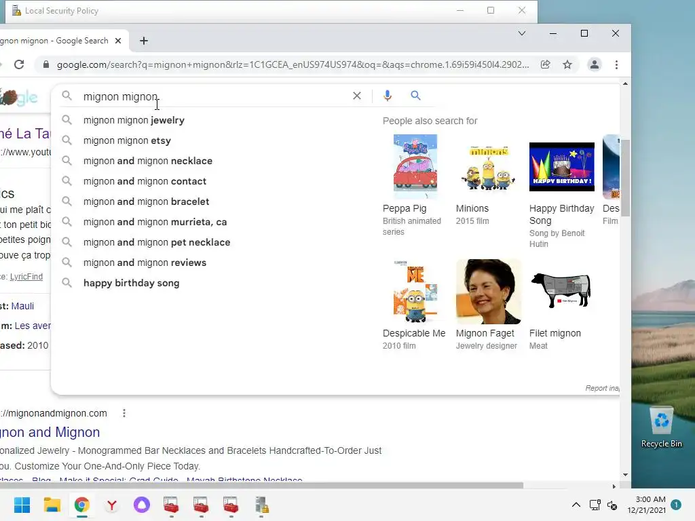695x521 pixels.
Task: Open purple circle app in taskbar
Action: click(142, 505)
